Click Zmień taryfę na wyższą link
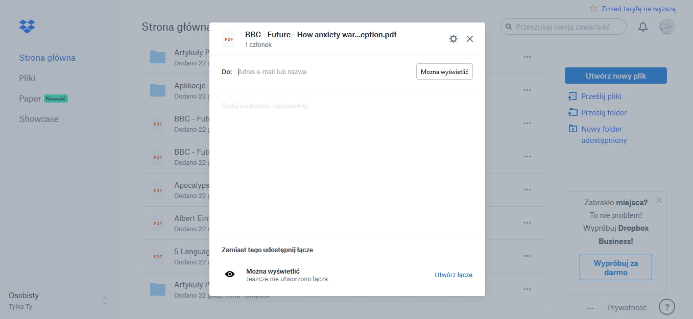The image size is (693, 319). click(638, 9)
